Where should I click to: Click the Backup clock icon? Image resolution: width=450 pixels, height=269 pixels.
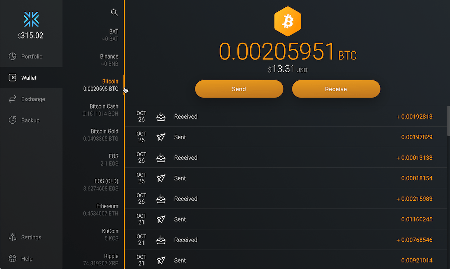(x=12, y=120)
